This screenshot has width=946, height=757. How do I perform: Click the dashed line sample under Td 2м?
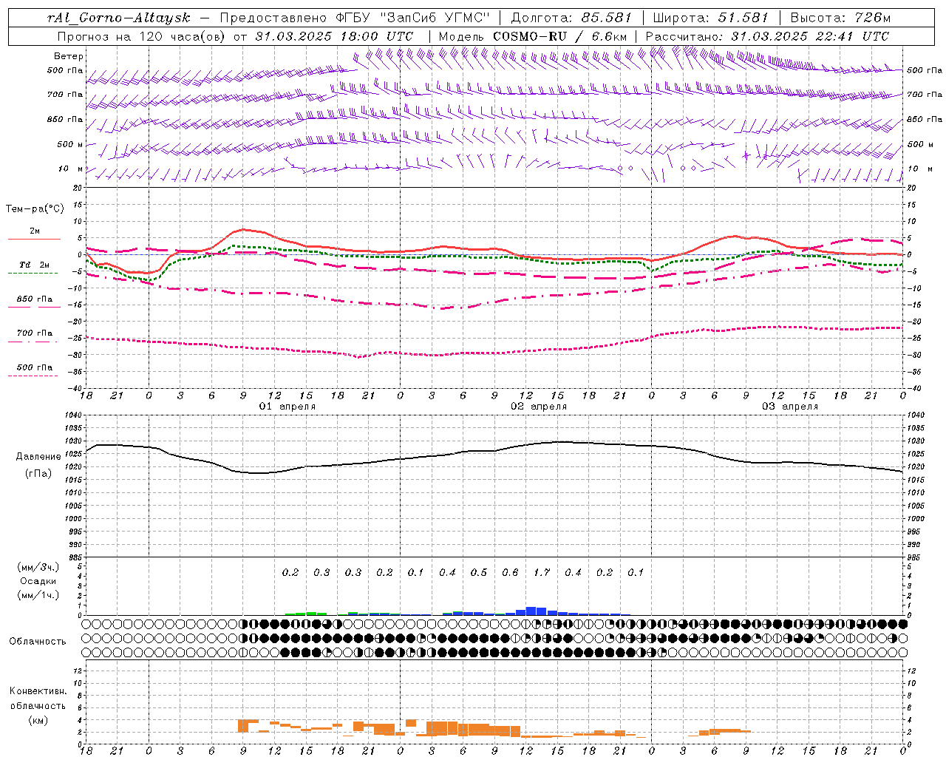coord(33,274)
